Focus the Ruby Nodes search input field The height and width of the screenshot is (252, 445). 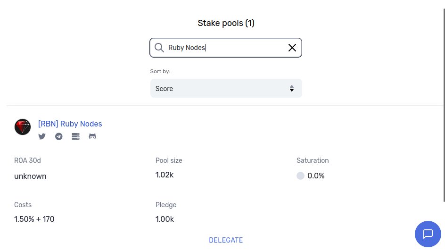pyautogui.click(x=226, y=48)
